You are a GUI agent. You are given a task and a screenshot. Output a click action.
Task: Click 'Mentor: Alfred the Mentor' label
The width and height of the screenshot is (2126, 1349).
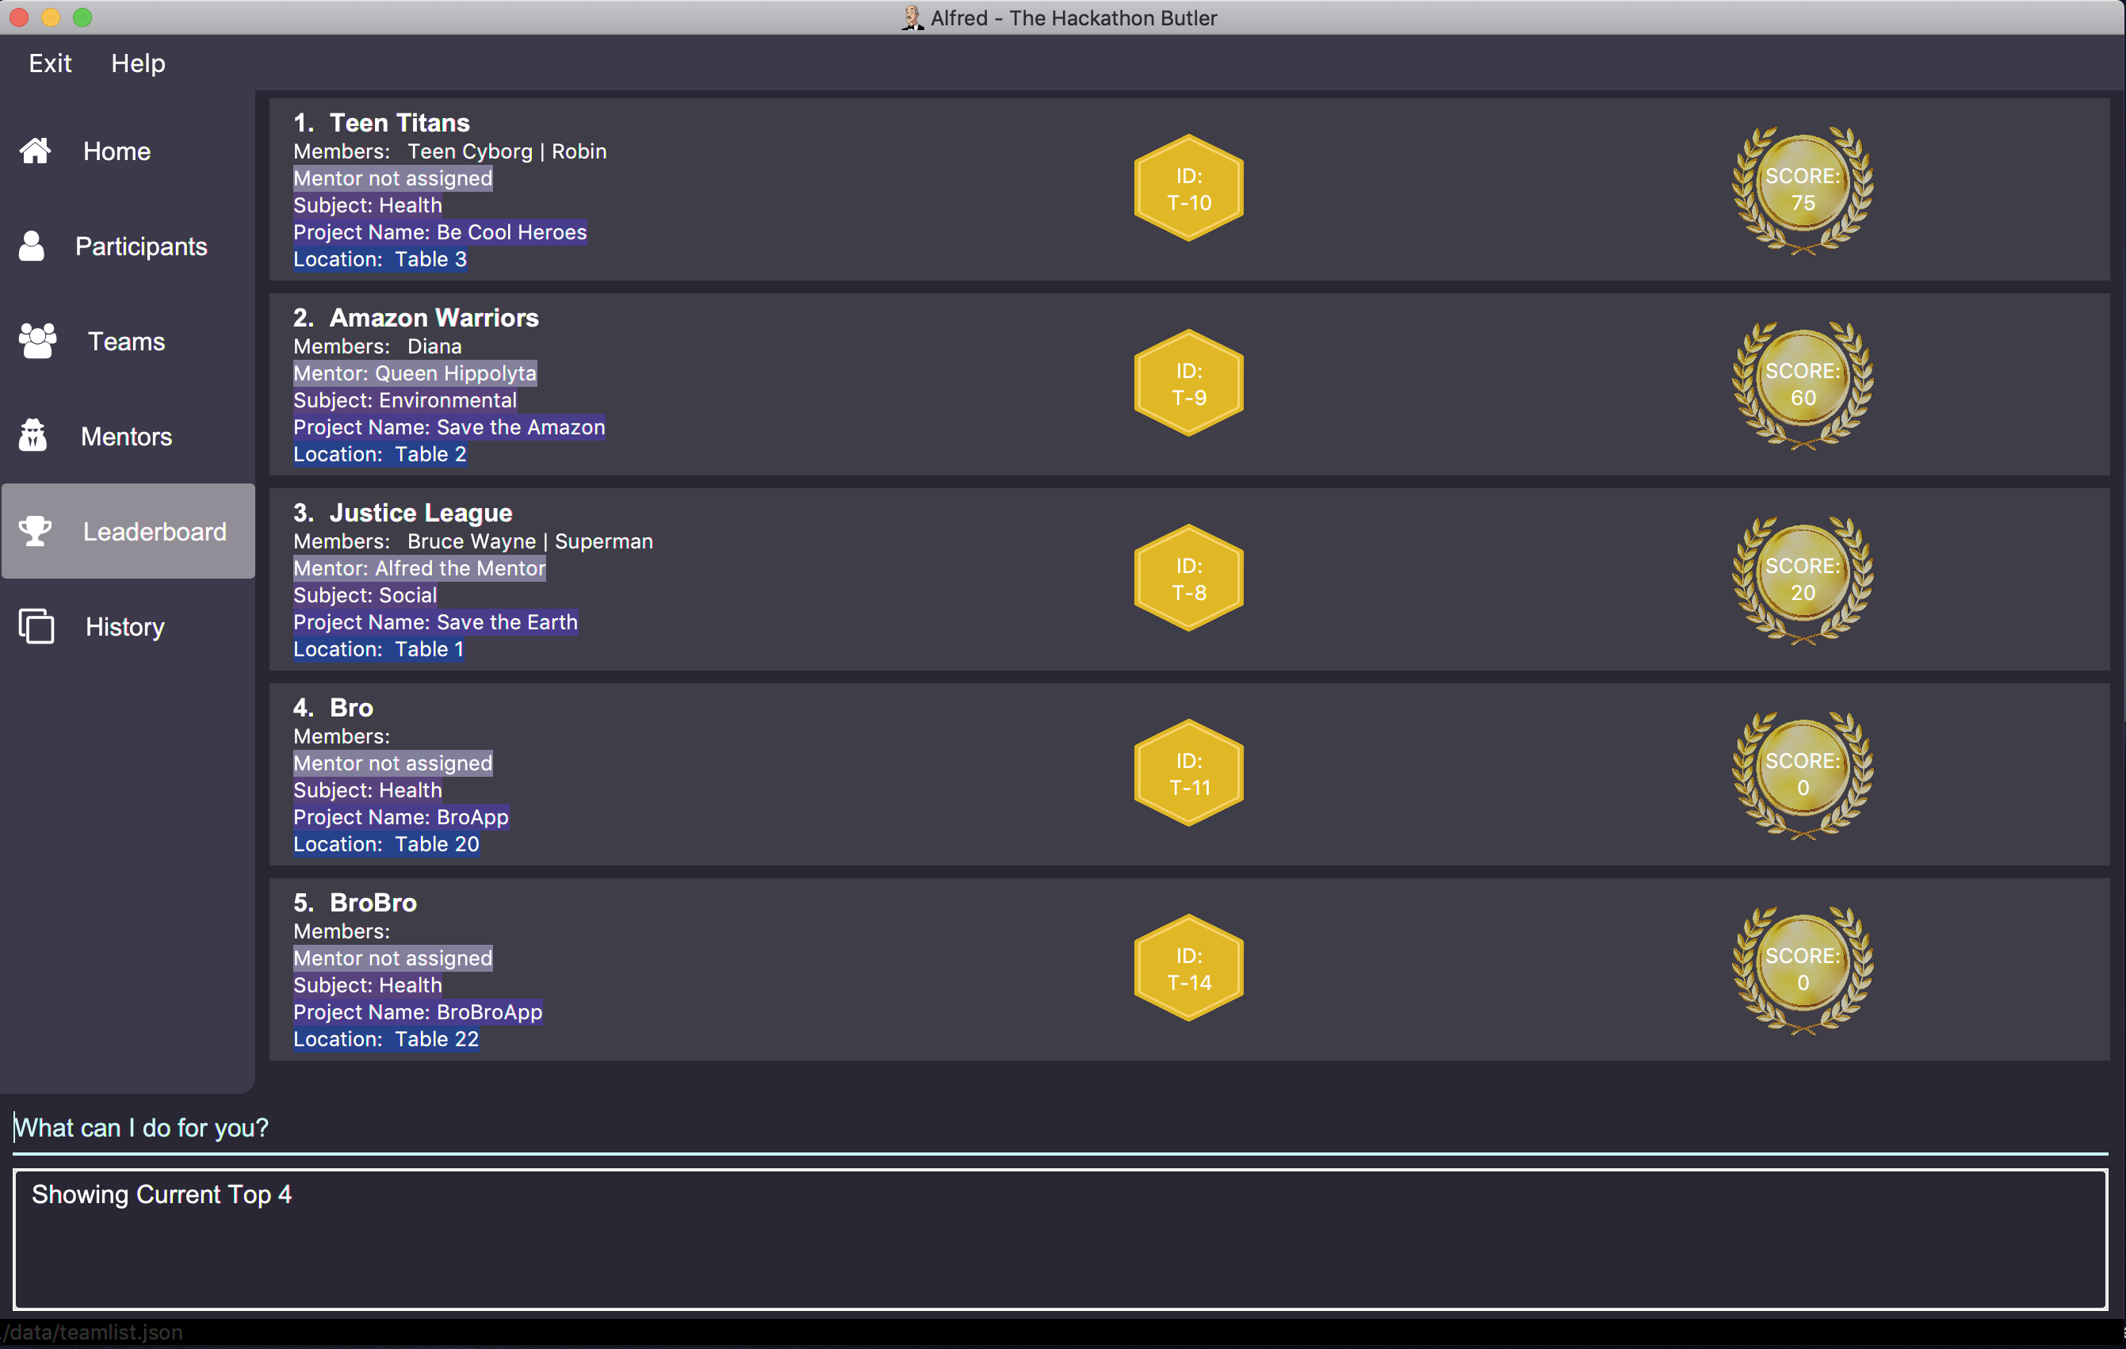pyautogui.click(x=419, y=568)
